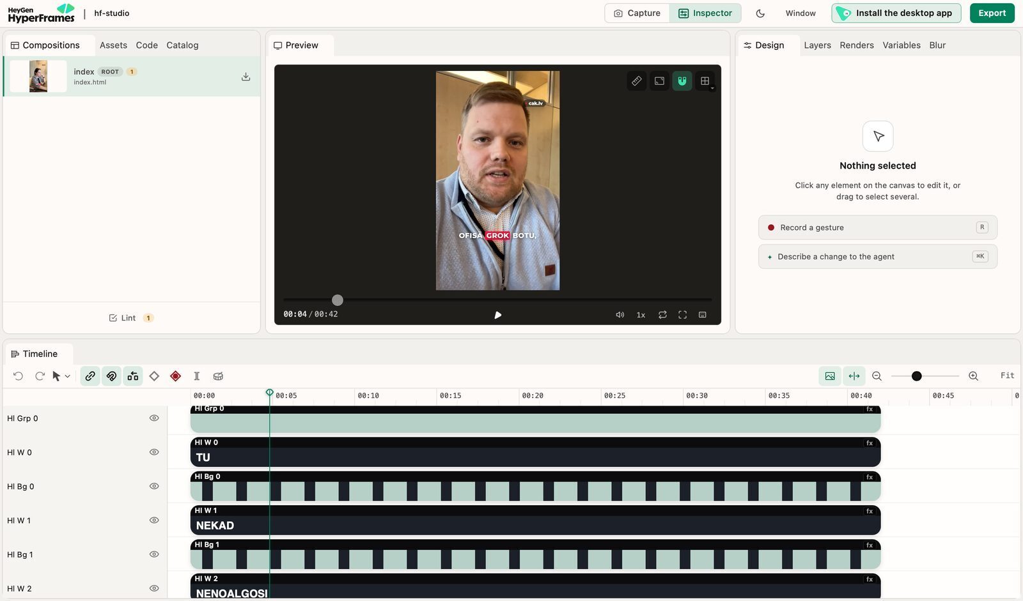Click the timeline zoom slider handle
The height and width of the screenshot is (601, 1023).
tap(917, 376)
